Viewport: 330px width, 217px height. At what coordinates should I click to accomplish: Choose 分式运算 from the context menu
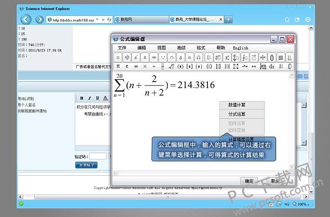[242, 114]
